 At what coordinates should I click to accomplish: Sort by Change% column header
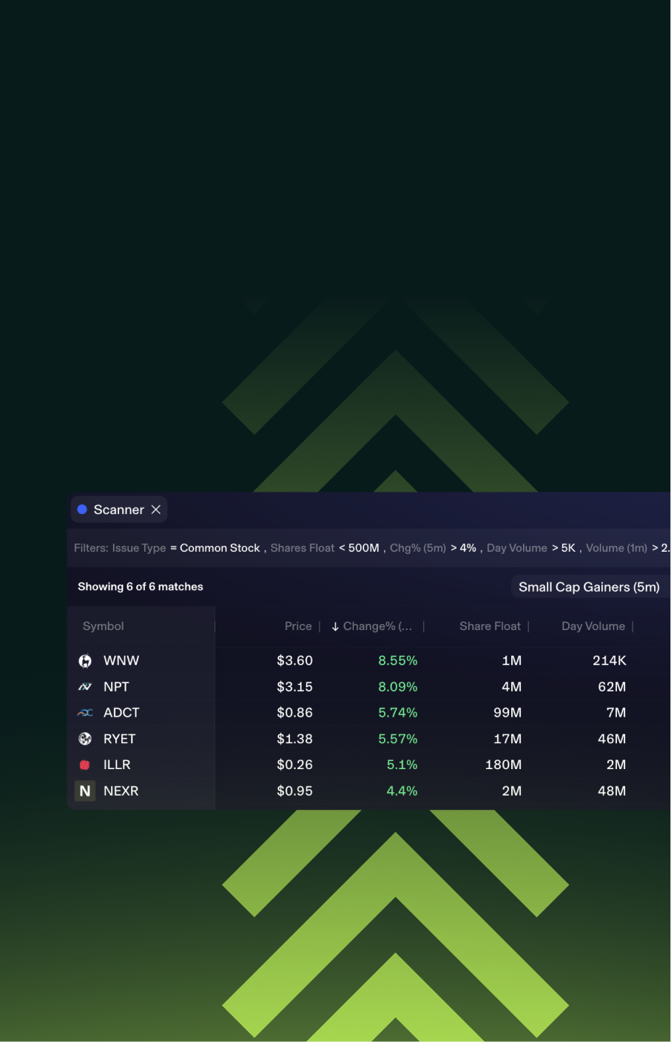coord(377,626)
